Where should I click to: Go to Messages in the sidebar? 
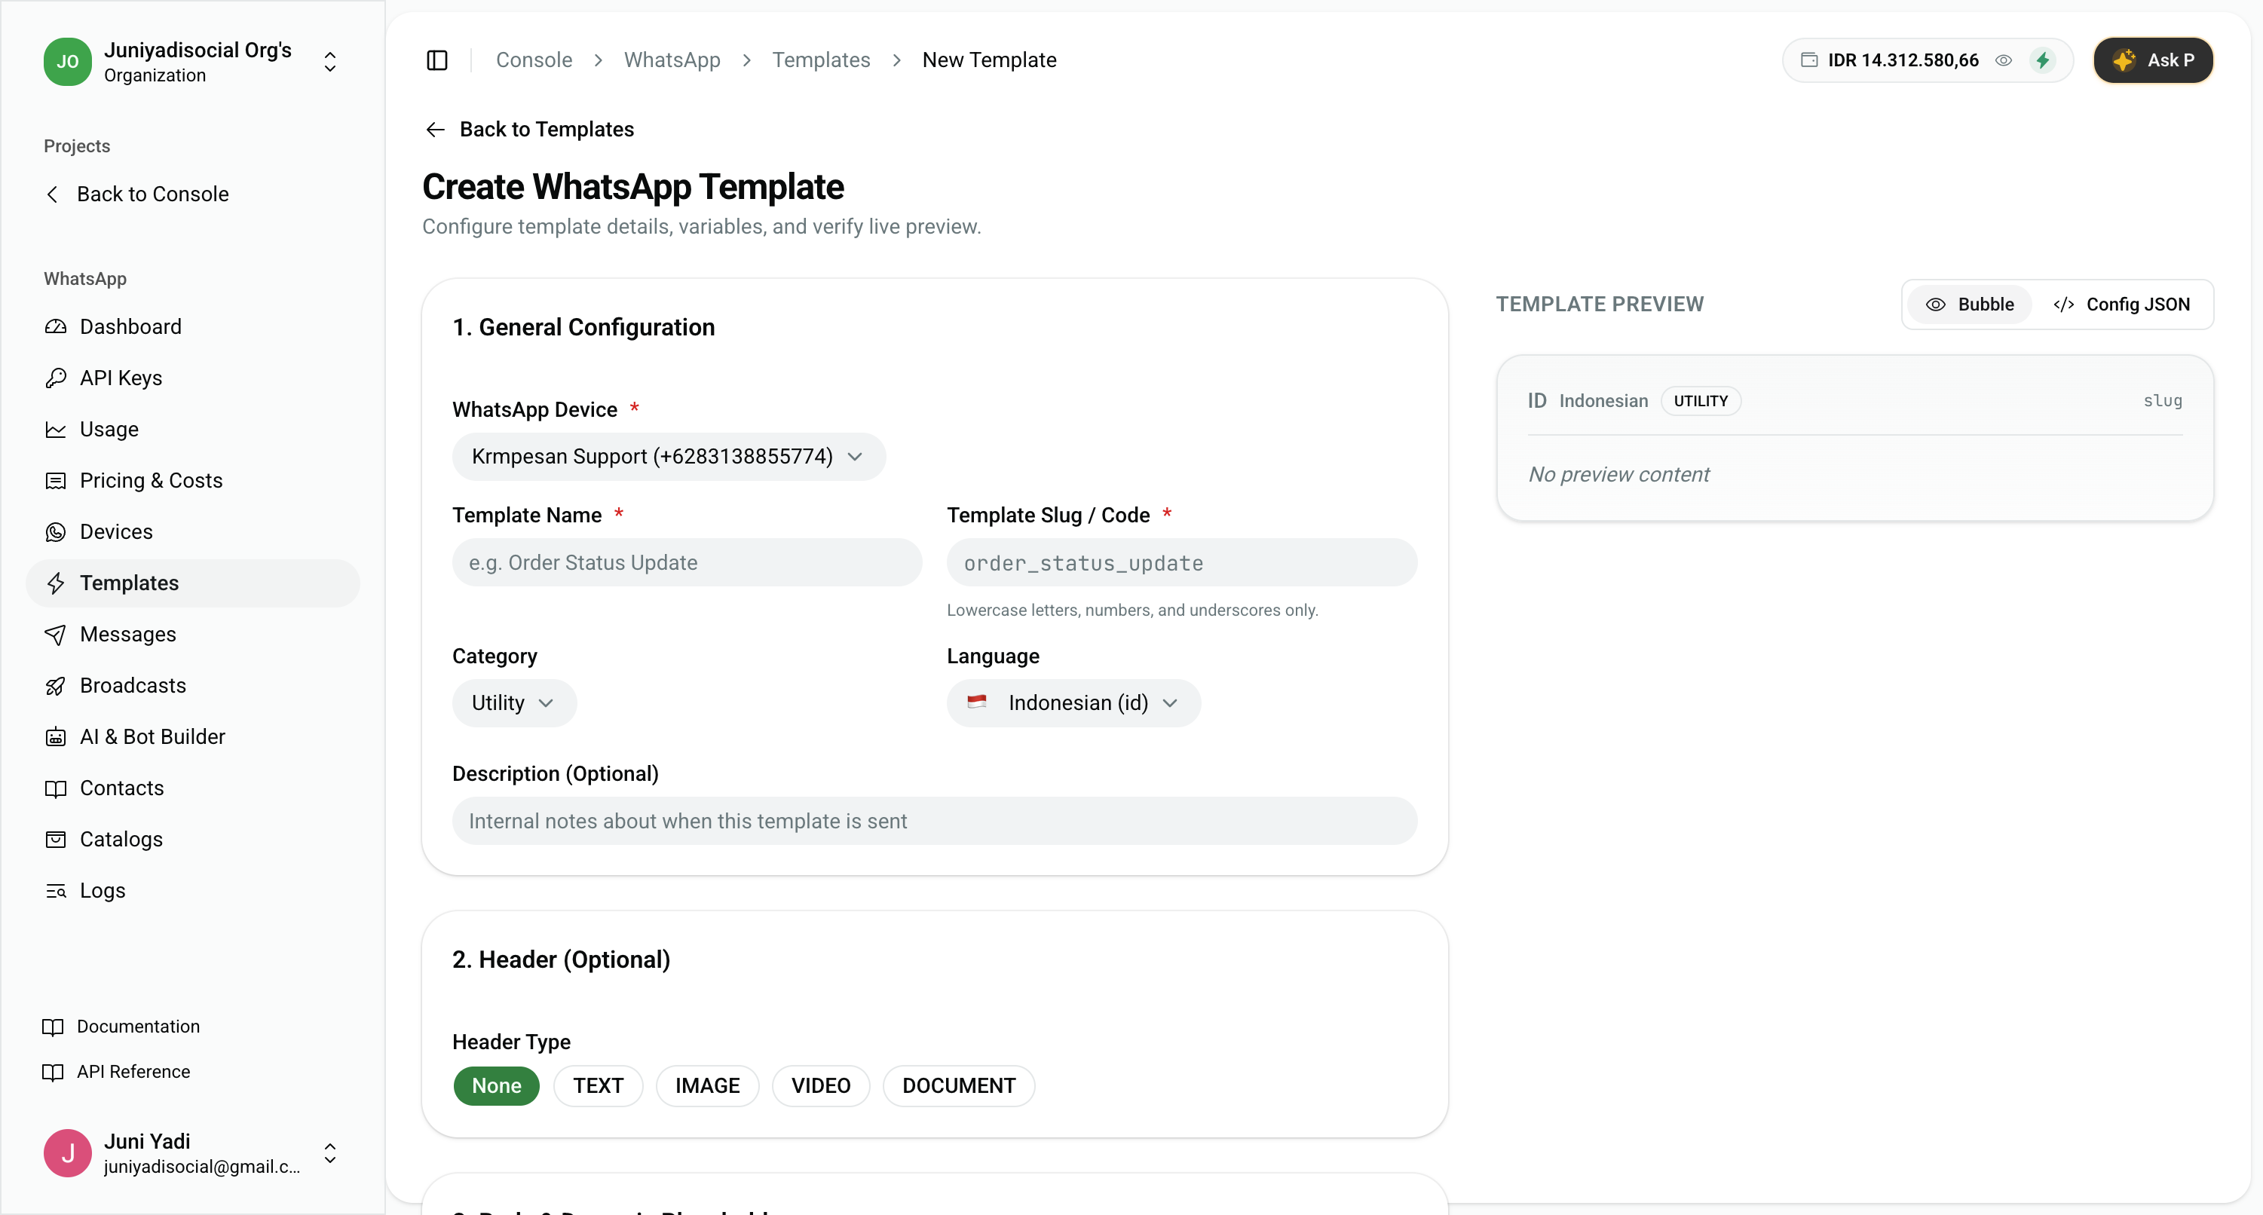click(192, 635)
